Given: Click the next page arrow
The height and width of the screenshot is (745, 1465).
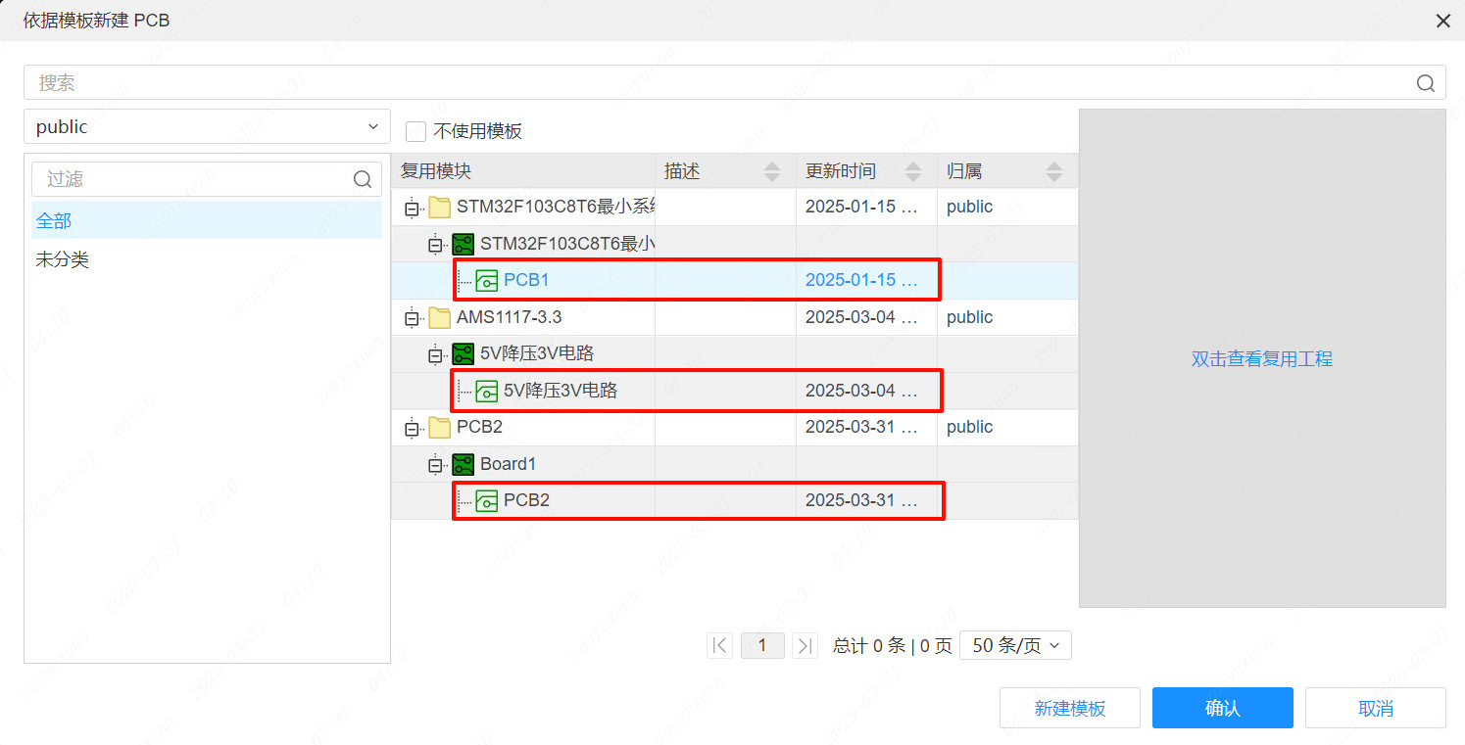Looking at the screenshot, I should point(805,644).
